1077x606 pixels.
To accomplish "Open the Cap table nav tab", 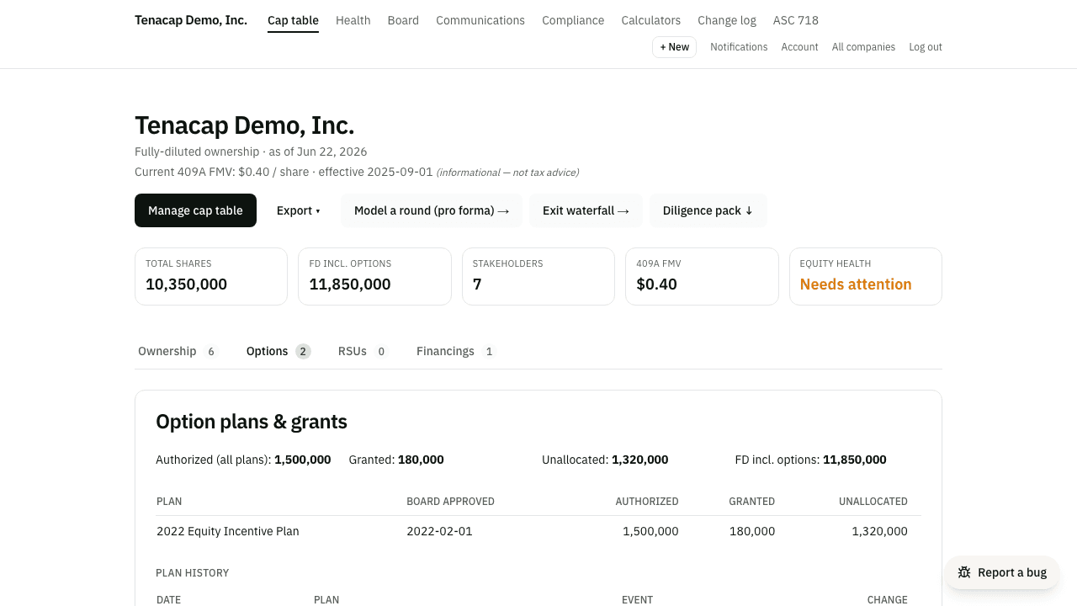I will tap(293, 20).
